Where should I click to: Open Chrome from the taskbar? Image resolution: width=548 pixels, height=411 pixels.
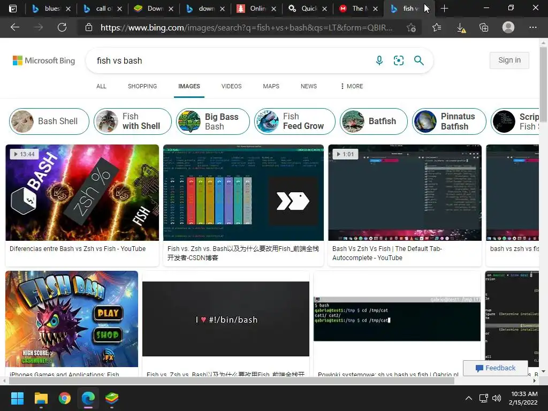coord(65,398)
